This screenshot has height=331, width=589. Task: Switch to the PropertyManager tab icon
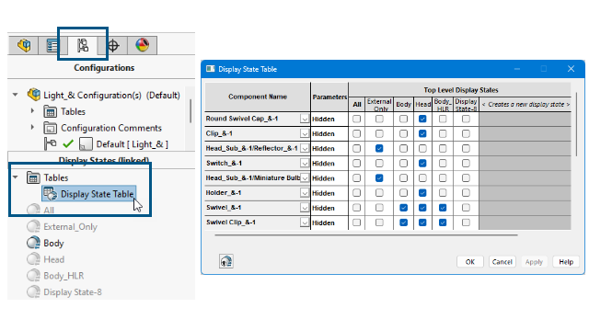tap(52, 45)
